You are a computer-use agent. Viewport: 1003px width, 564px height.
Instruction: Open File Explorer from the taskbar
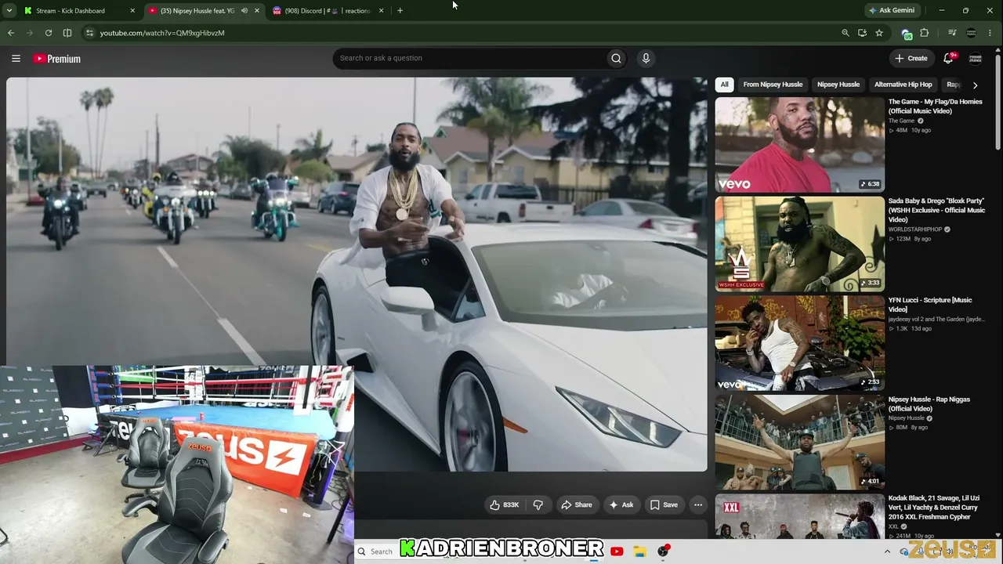coord(639,551)
